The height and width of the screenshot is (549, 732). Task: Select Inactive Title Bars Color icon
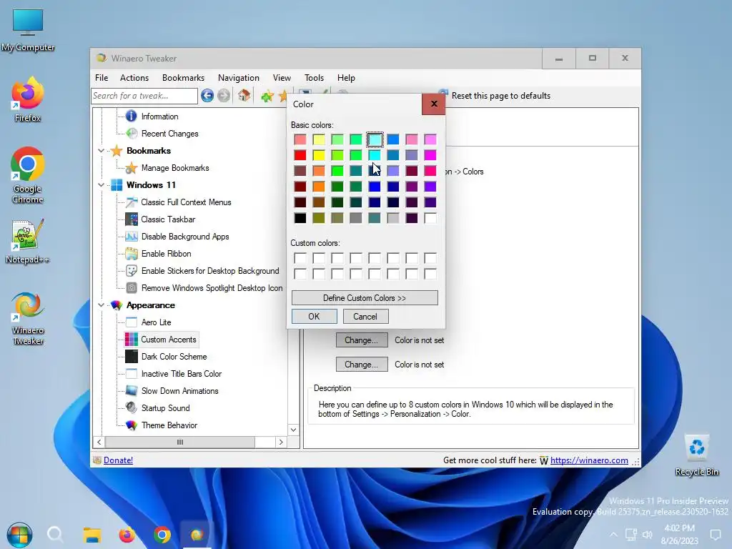(x=132, y=374)
